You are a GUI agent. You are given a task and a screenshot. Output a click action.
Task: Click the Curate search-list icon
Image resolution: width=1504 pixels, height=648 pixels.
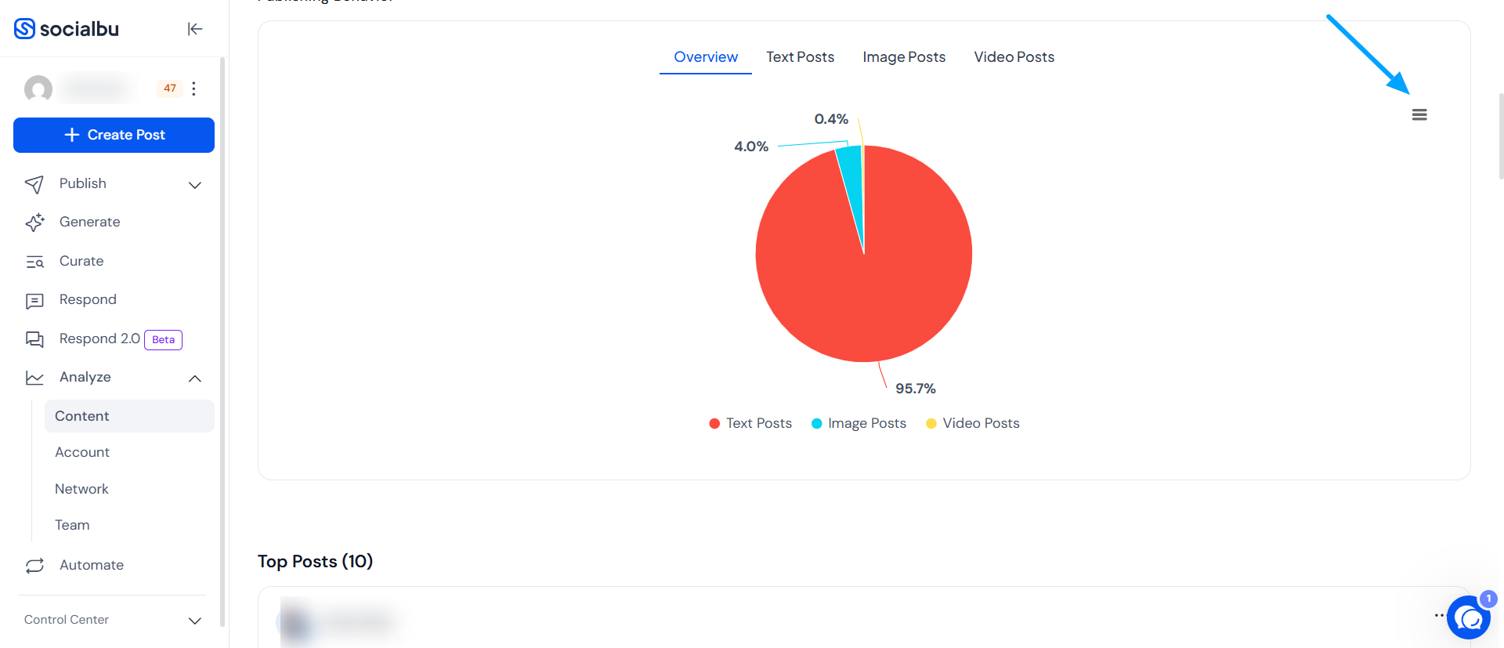pyautogui.click(x=34, y=262)
